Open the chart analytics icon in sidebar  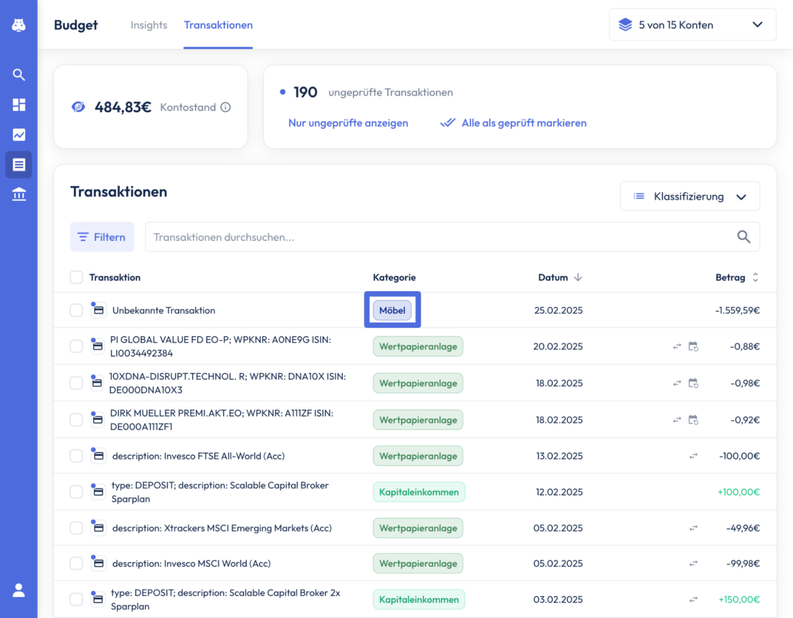(19, 134)
